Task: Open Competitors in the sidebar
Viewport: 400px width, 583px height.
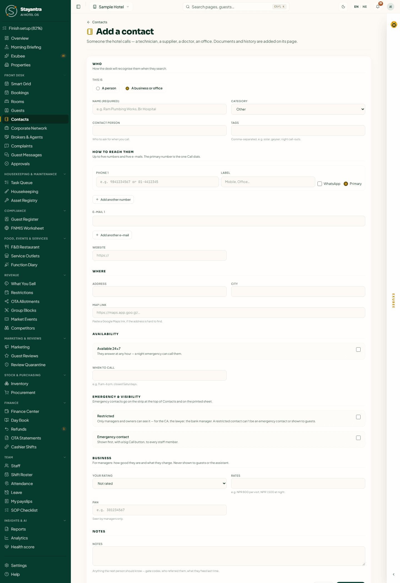Action: coord(35,328)
